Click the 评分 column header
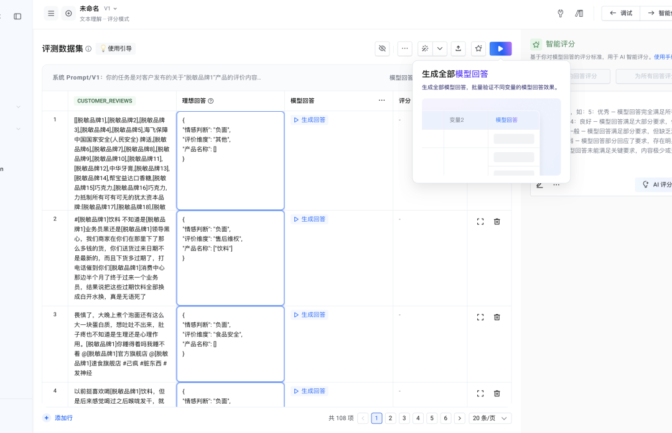The width and height of the screenshot is (672, 433). (404, 101)
